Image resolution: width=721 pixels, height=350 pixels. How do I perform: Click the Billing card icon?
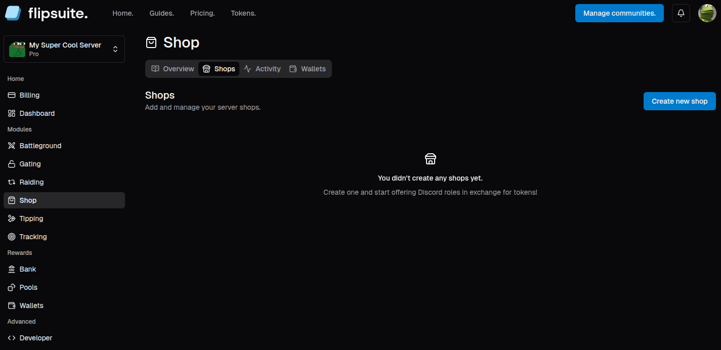pos(12,95)
